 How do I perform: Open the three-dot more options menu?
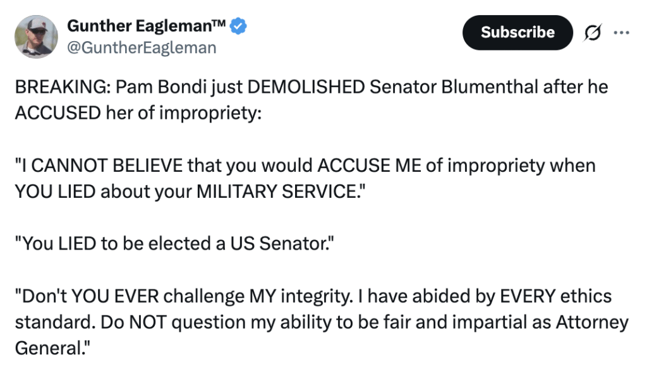[x=622, y=32]
